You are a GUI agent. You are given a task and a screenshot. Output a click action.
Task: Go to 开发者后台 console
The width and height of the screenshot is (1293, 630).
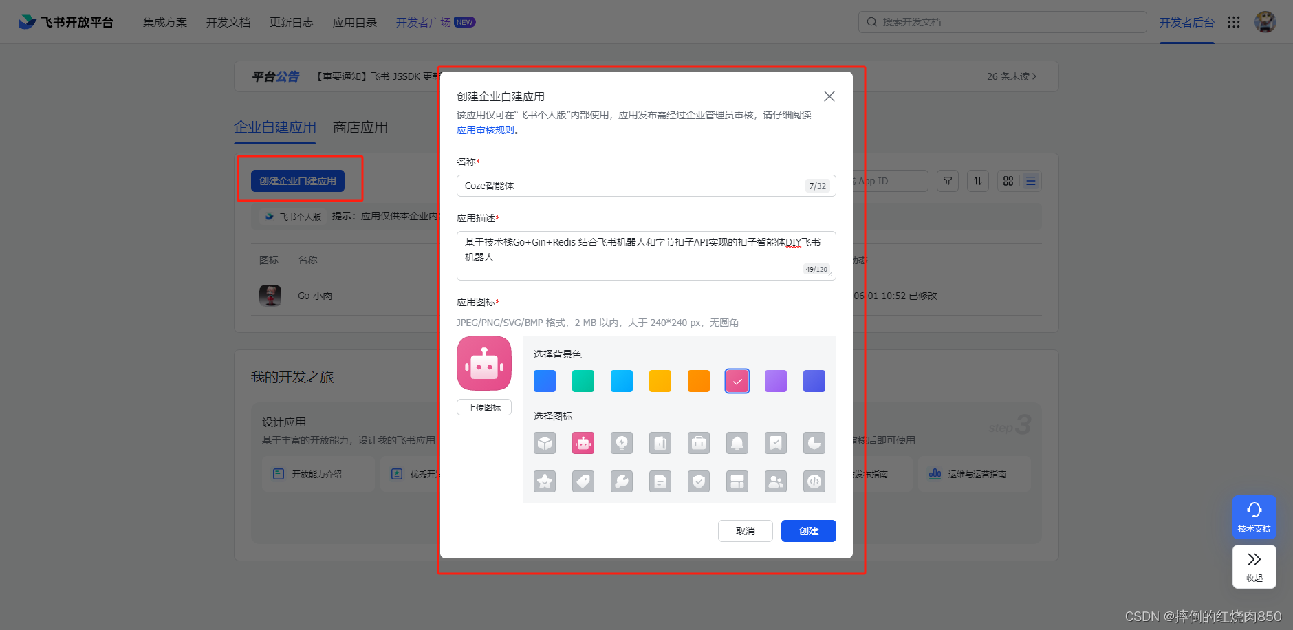point(1187,22)
